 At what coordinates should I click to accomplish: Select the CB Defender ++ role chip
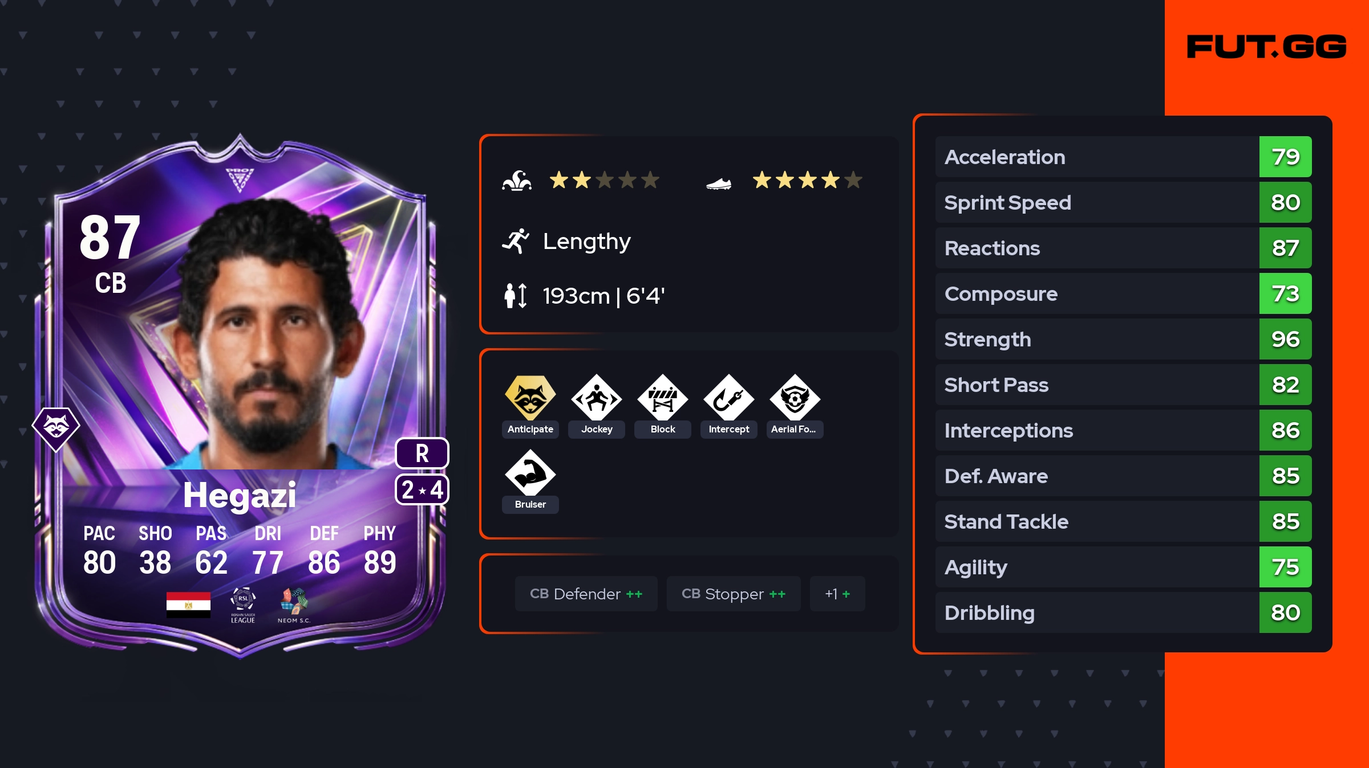(586, 594)
